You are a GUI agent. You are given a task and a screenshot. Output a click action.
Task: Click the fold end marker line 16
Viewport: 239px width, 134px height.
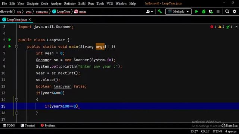[16, 113]
